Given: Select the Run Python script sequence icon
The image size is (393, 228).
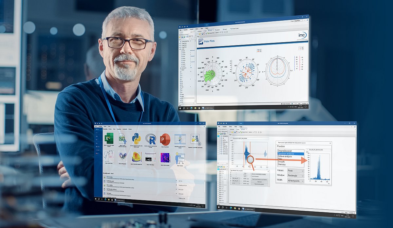Looking at the screenshot, I should [136, 139].
